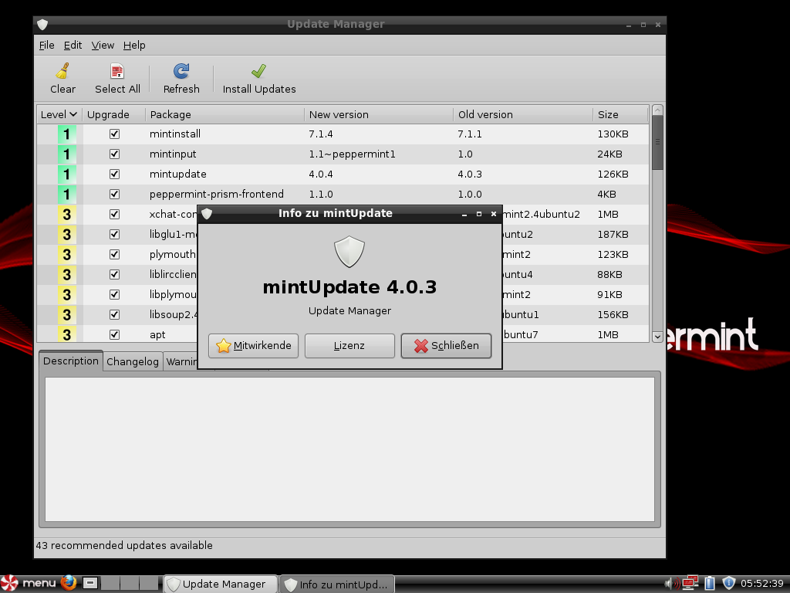Click the show desktop icon

click(89, 583)
